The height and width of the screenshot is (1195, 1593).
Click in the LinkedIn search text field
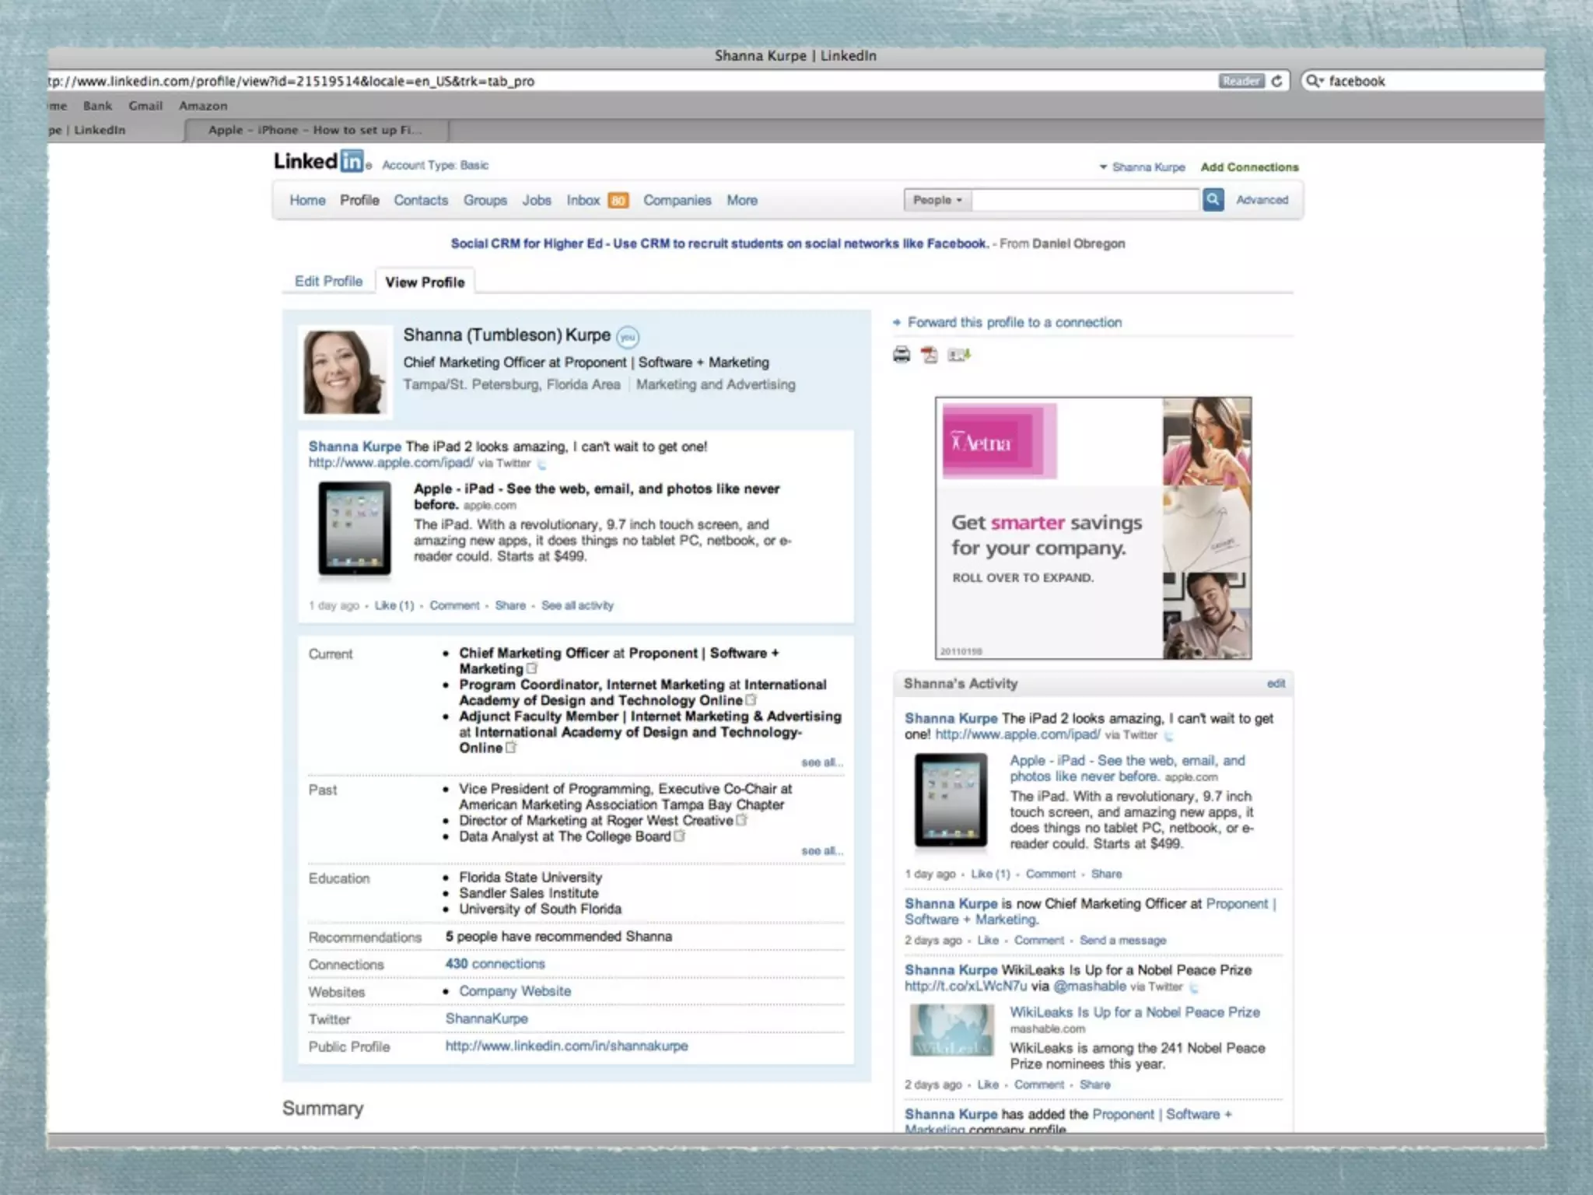1084,200
